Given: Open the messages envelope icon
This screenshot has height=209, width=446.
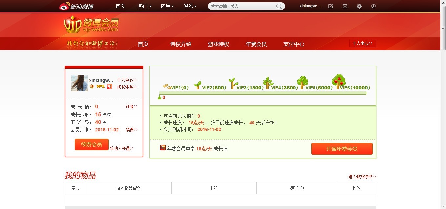Looking at the screenshot, I should pyautogui.click(x=345, y=6).
